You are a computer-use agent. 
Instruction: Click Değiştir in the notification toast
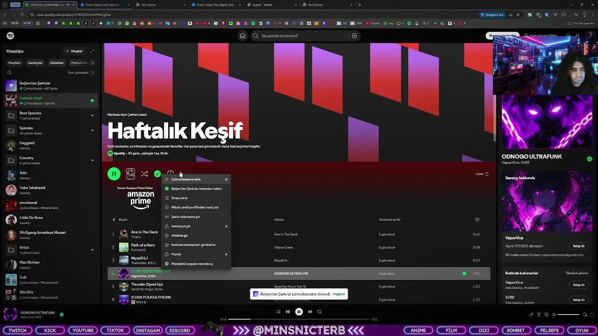coord(339,294)
